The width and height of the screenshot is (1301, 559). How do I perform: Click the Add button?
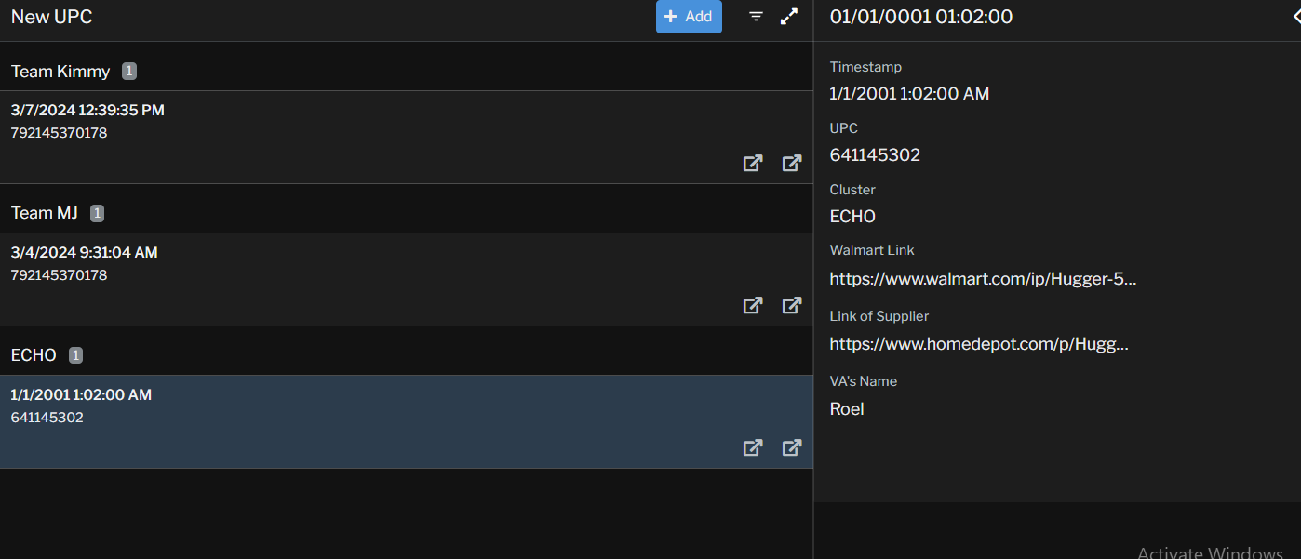(688, 17)
